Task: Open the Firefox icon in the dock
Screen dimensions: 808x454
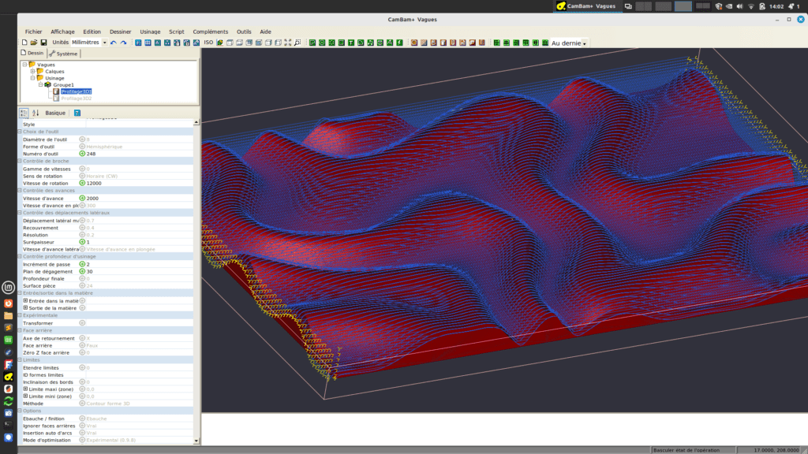Action: click(x=9, y=303)
